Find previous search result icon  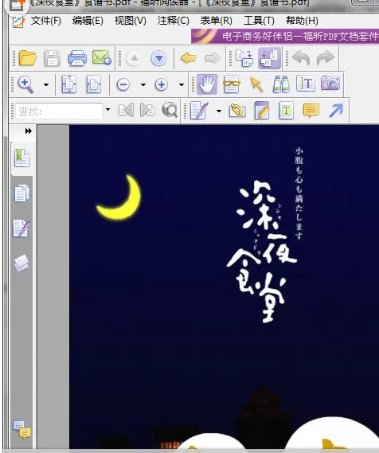[x=126, y=110]
